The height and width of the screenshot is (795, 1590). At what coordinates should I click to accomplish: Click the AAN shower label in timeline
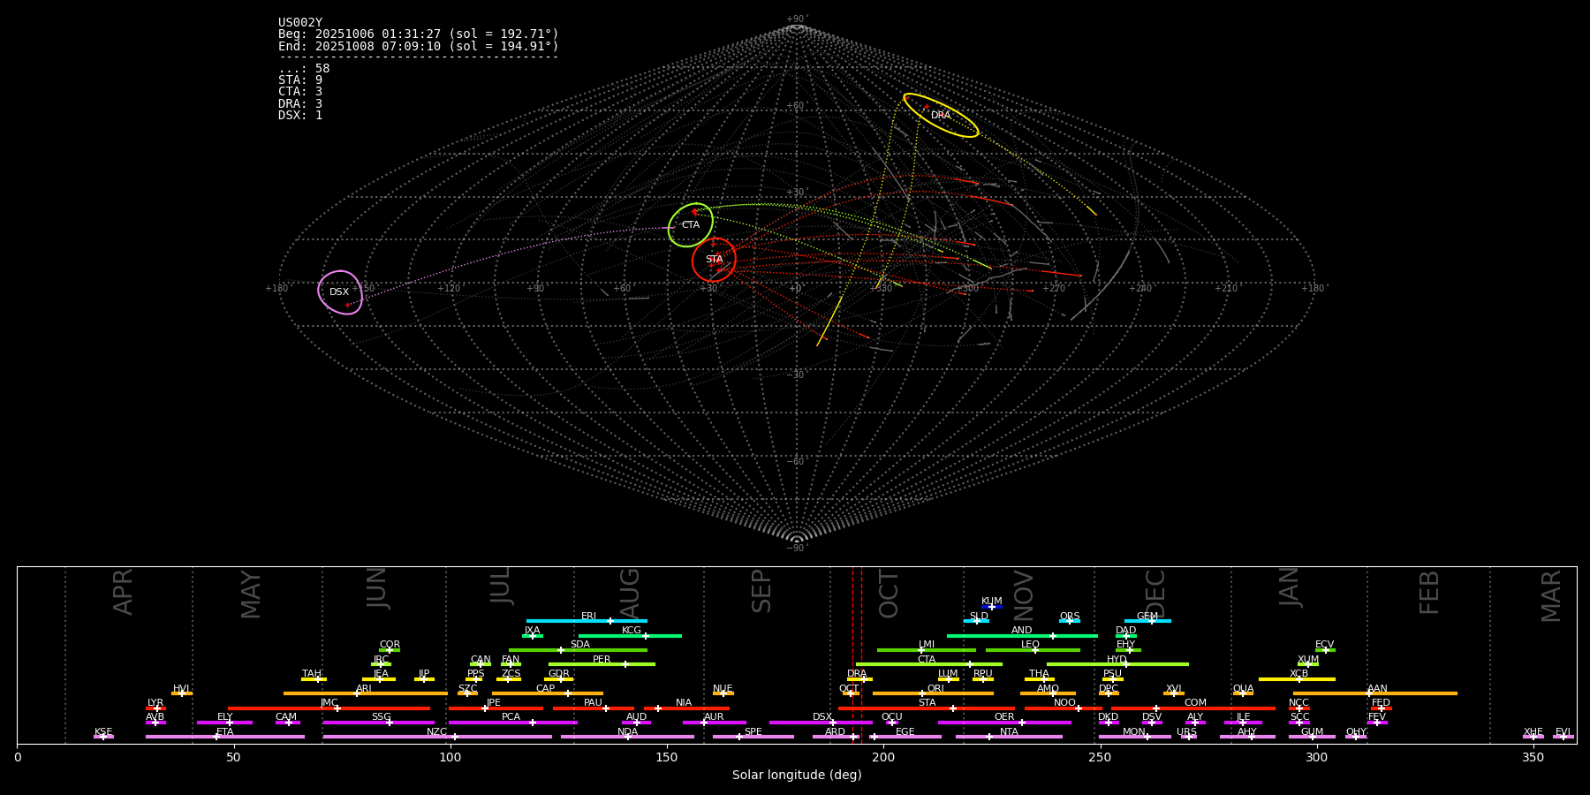pos(1378,689)
